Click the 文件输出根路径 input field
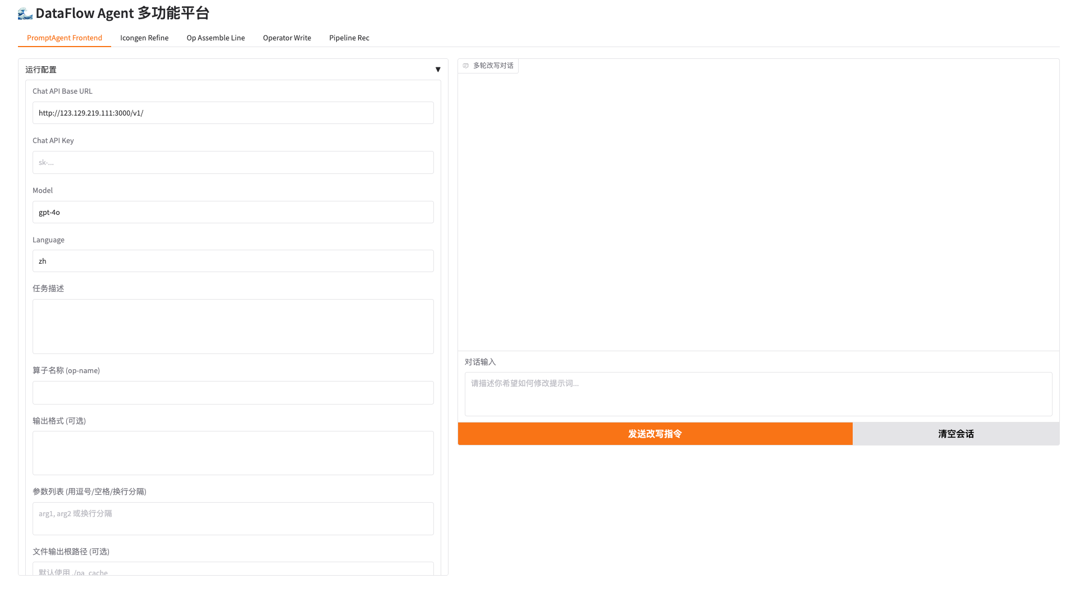Image resolution: width=1075 pixels, height=611 pixels. [x=233, y=569]
